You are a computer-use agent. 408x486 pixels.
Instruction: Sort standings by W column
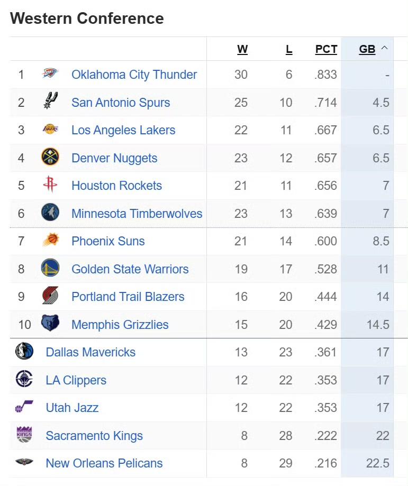click(242, 49)
